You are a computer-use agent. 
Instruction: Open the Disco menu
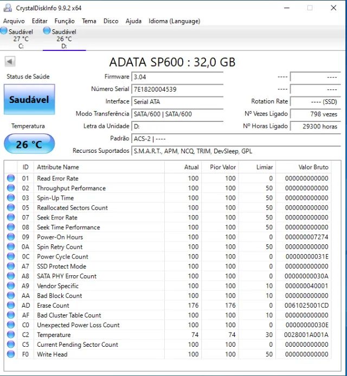coord(111,21)
